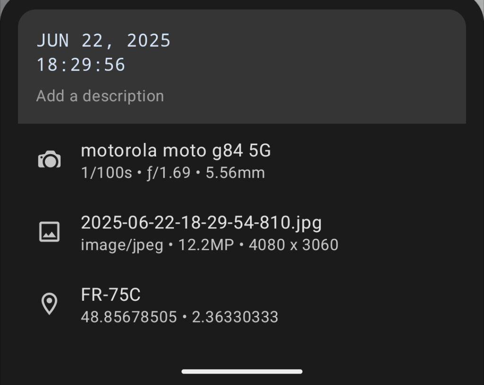The width and height of the screenshot is (484, 385).
Task: Click the date JUN 22, 2025 to edit
Action: point(104,41)
